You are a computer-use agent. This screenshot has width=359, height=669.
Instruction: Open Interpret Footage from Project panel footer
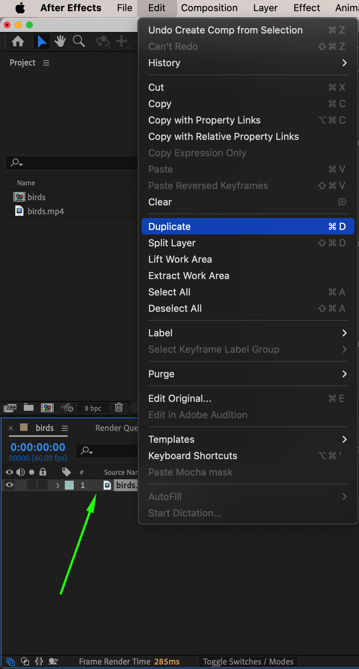point(10,408)
